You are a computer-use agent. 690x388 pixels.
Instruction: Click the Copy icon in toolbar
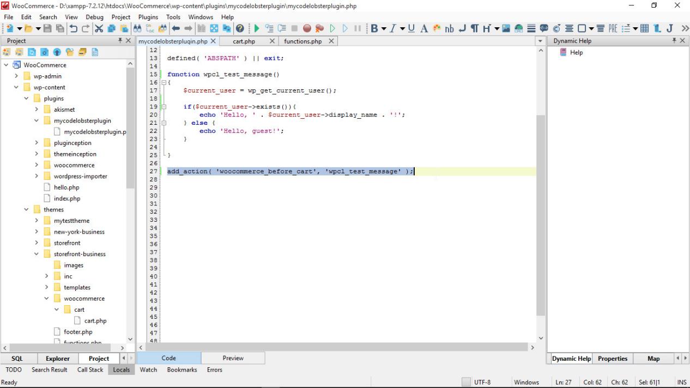pos(111,28)
